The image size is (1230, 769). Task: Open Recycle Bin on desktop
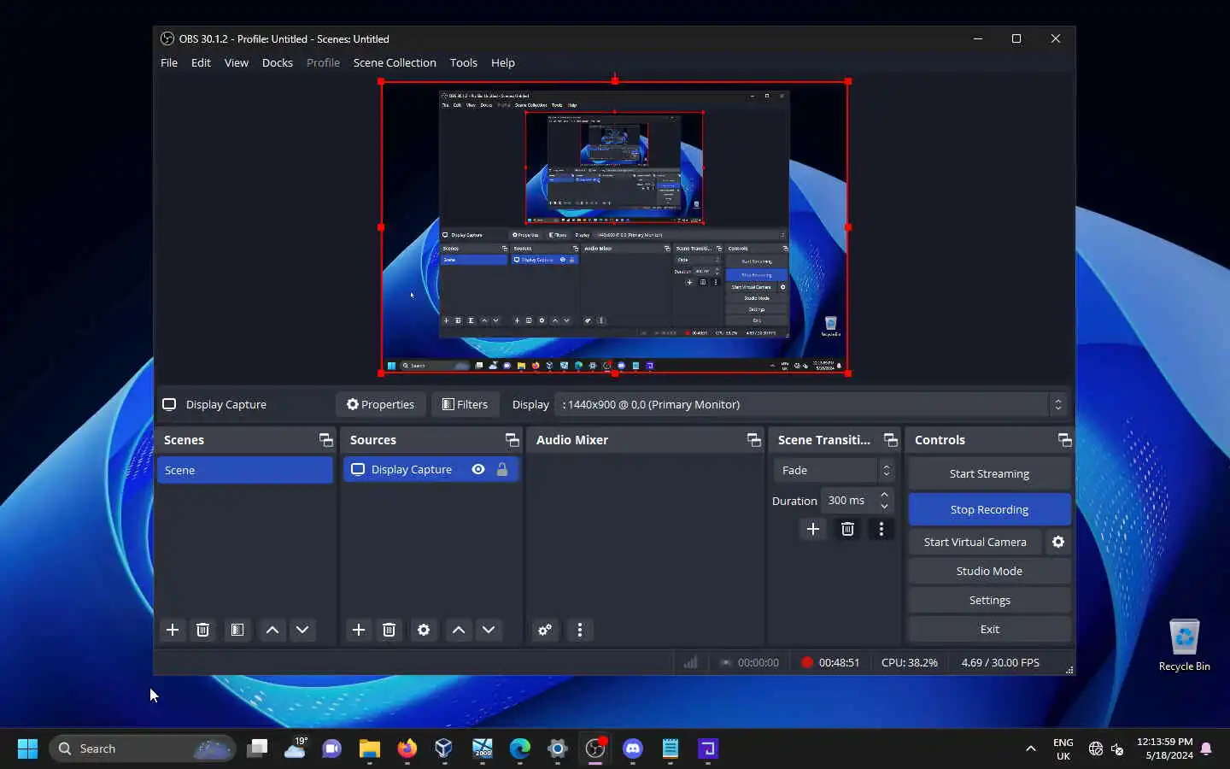(x=1184, y=645)
